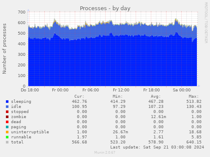Click uninterruptible maximum value 18.68
This screenshot has height=157, width=210.
pyautogui.click(x=195, y=132)
